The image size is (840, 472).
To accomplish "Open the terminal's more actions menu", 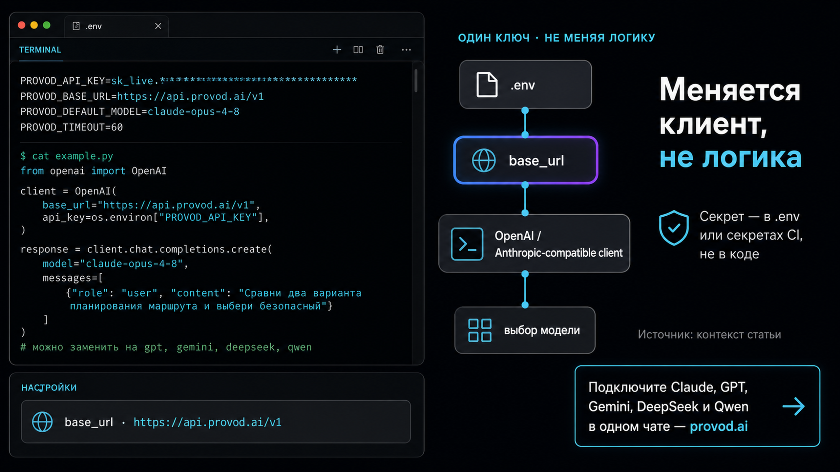I will pos(406,49).
